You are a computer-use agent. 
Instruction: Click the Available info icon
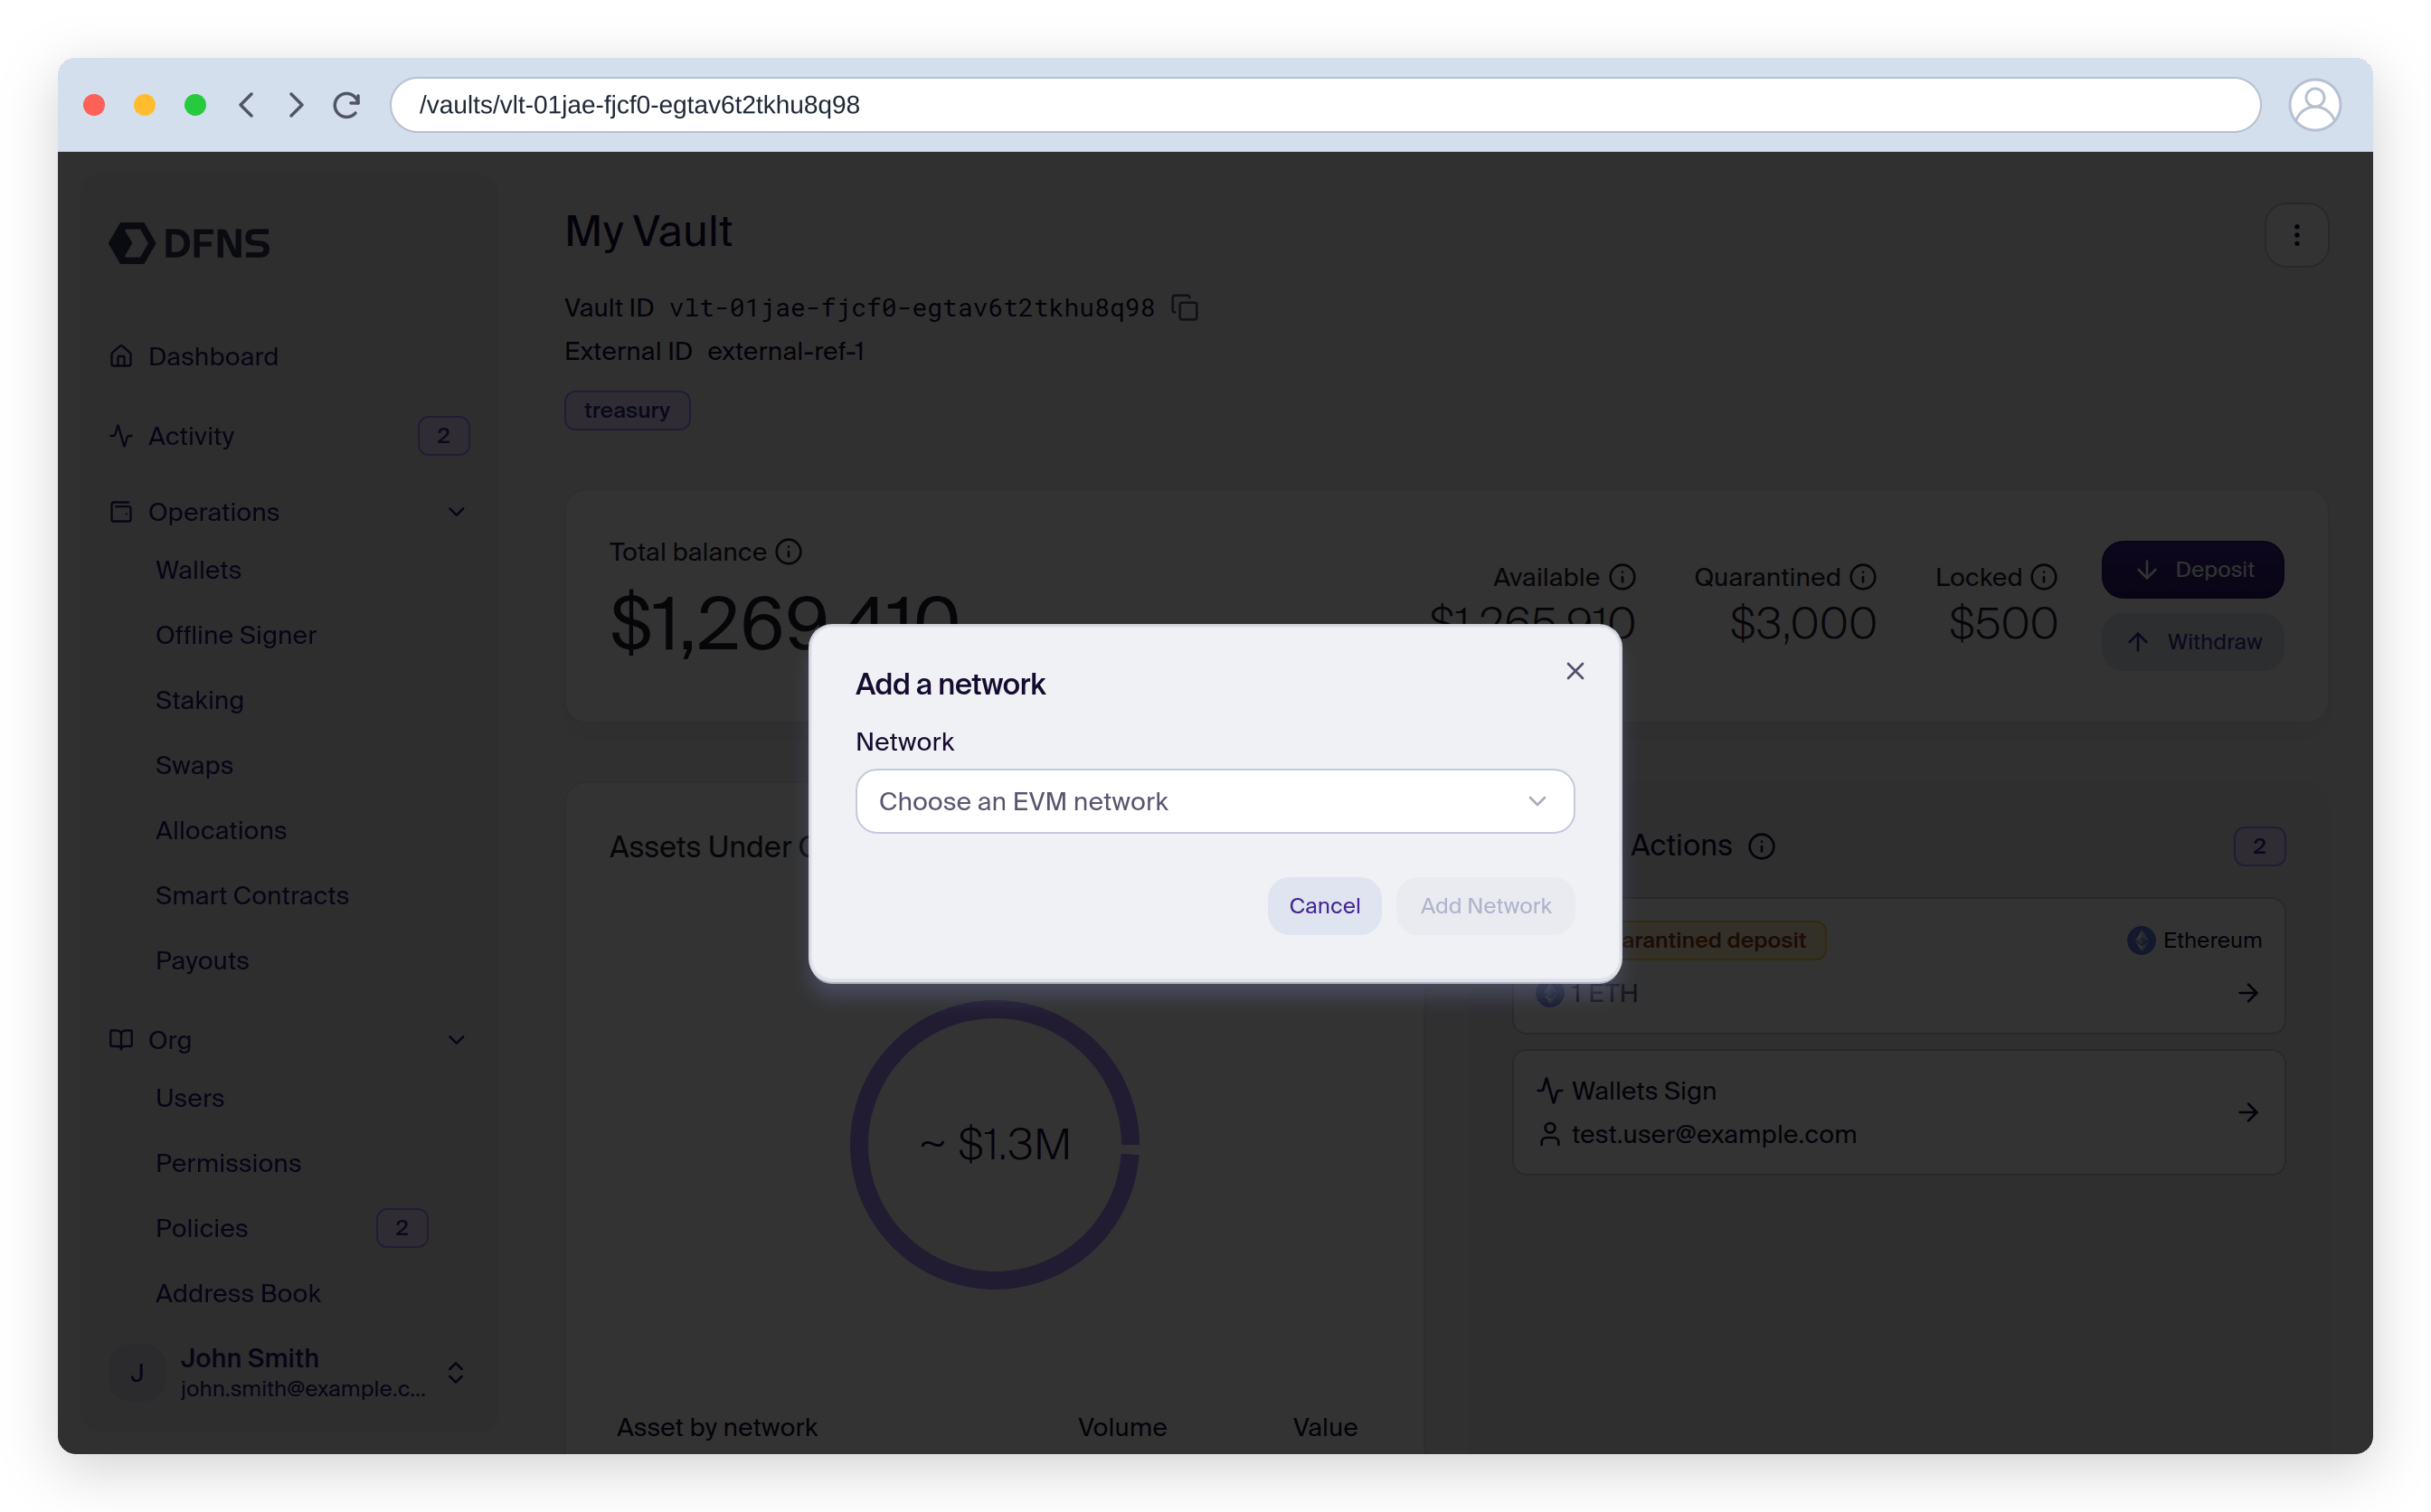pyautogui.click(x=1622, y=577)
